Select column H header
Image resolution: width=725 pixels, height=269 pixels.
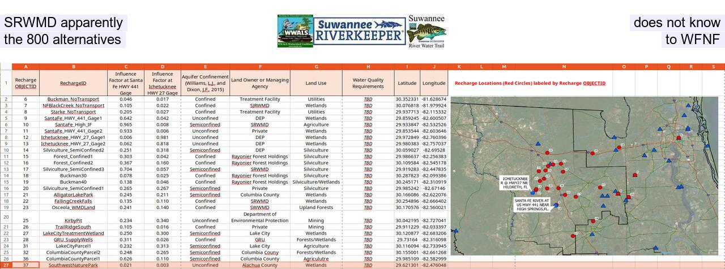368,67
